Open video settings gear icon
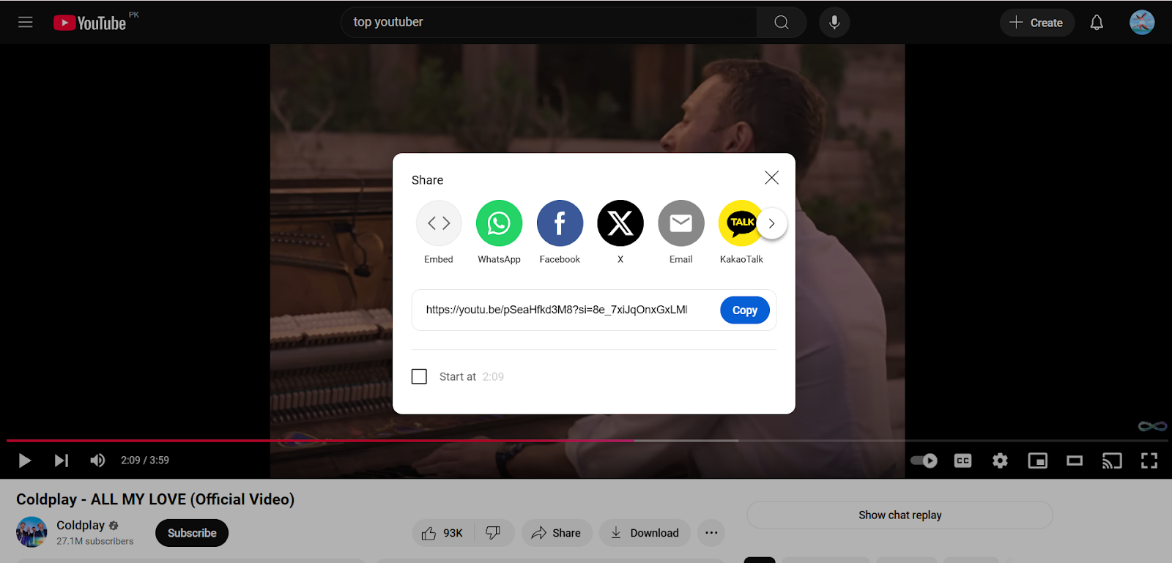Image resolution: width=1172 pixels, height=563 pixels. pos(1000,461)
